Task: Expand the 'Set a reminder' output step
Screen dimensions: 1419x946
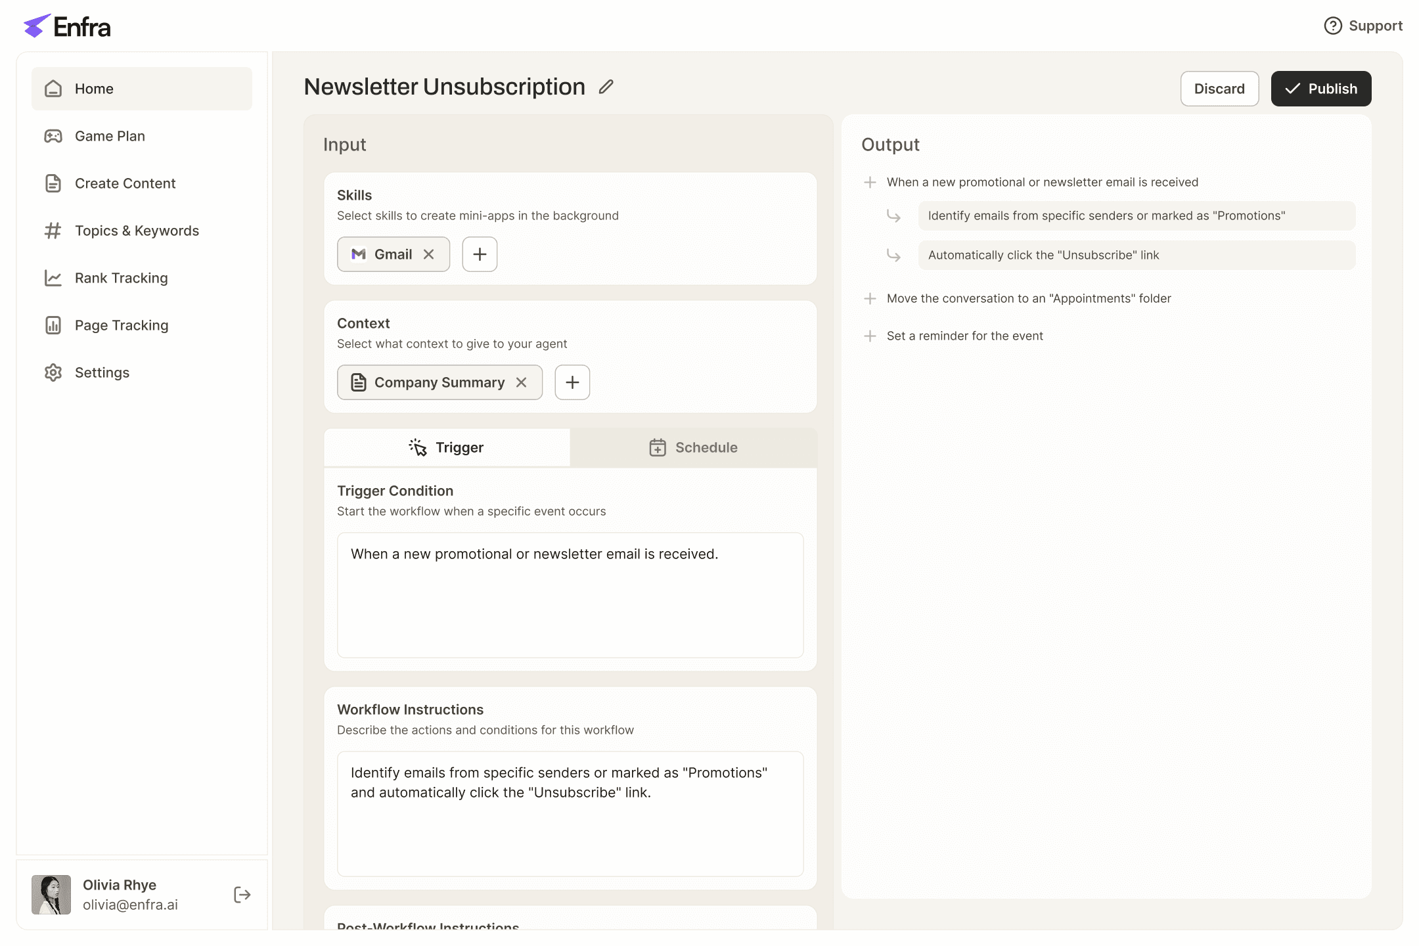Action: click(870, 336)
